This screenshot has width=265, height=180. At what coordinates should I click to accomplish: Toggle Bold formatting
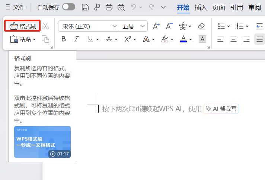point(64,39)
